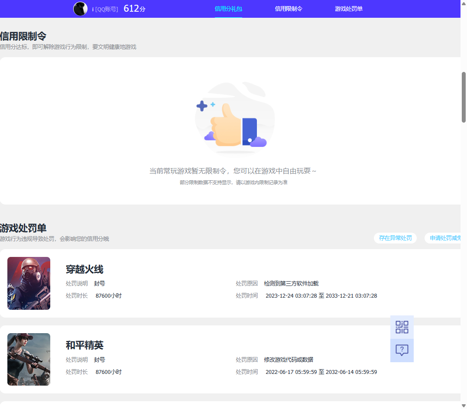
Task: Click the scrollbar down arrow
Action: tap(464, 406)
